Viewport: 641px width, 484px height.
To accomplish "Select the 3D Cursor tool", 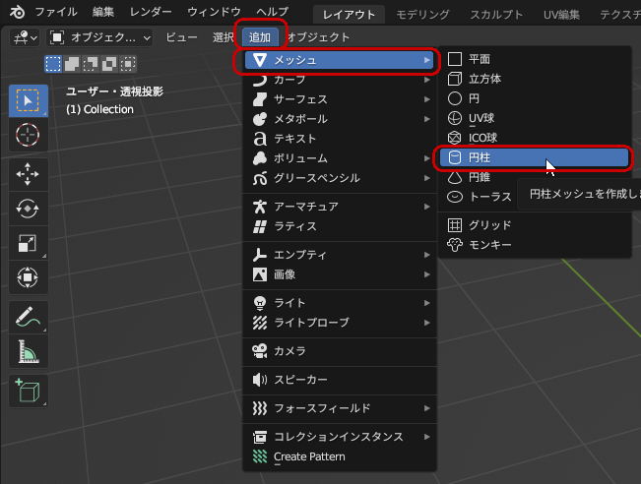I will [29, 135].
